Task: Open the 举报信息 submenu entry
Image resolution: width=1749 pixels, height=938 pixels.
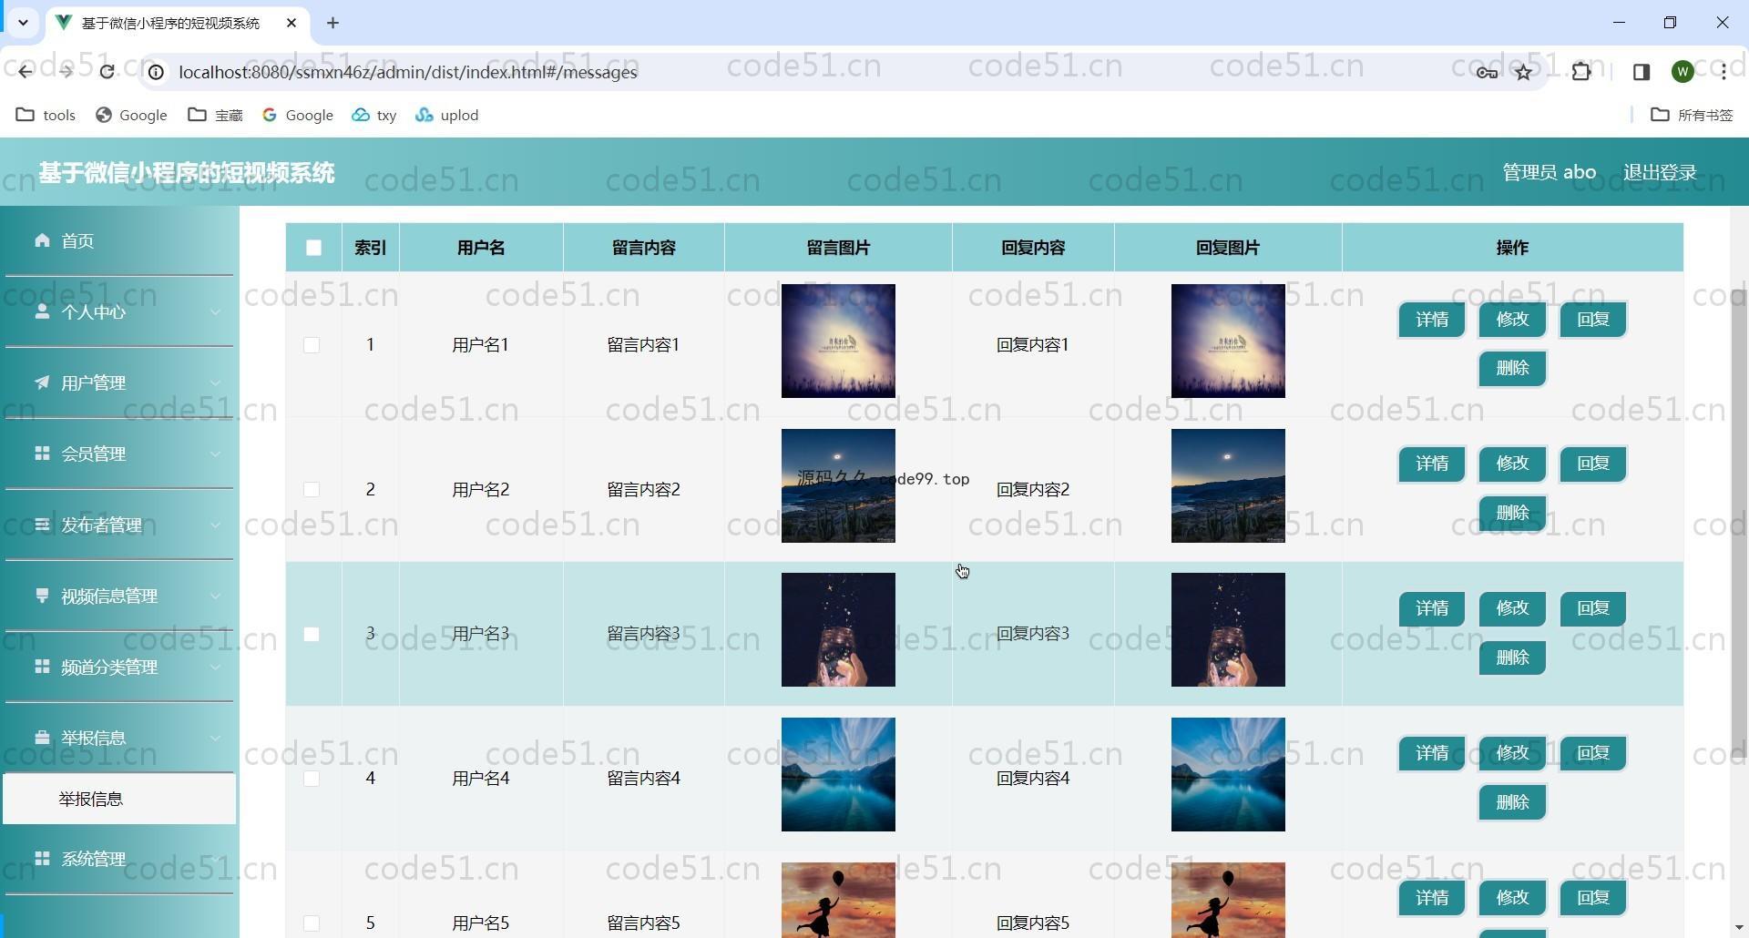Action: (x=118, y=799)
